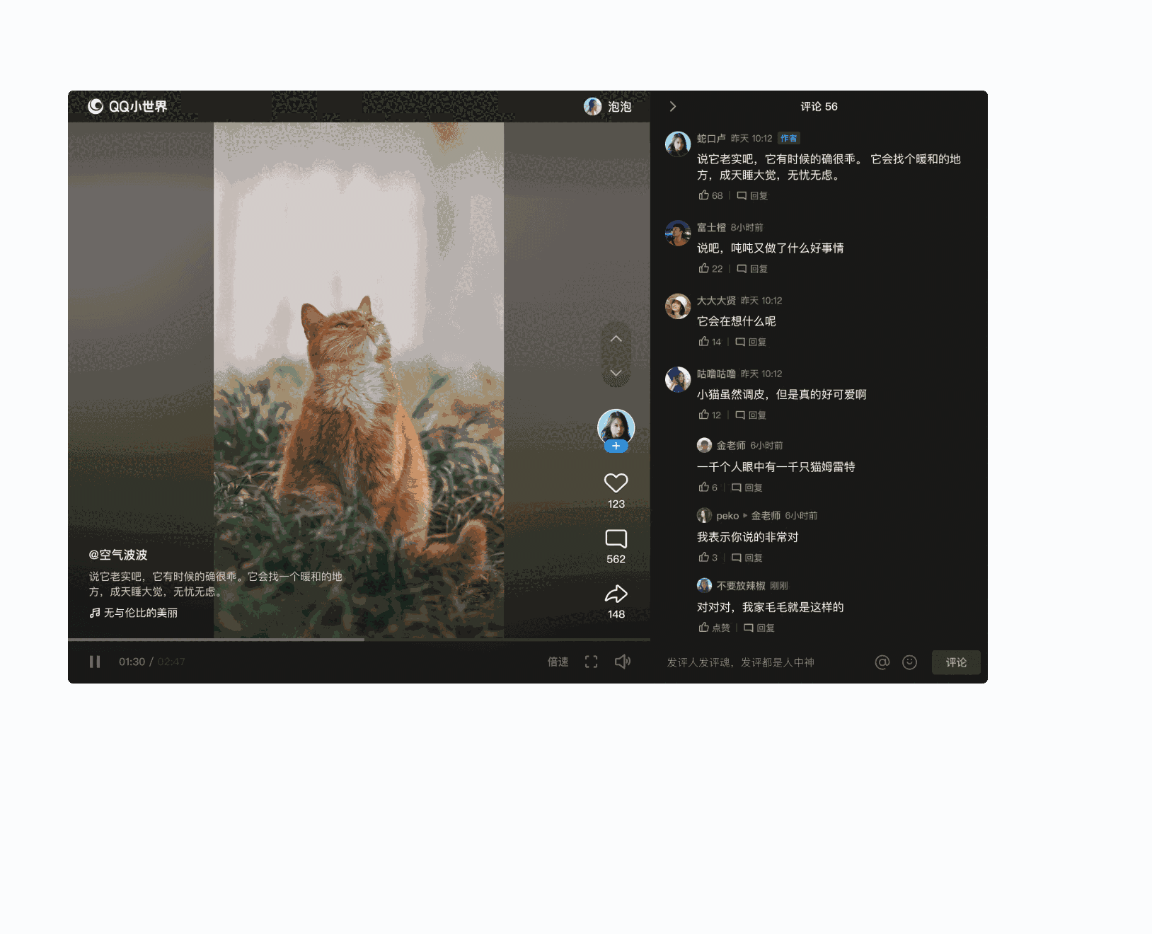Pause the video playback
Viewport: 1152px width, 934px height.
[95, 662]
